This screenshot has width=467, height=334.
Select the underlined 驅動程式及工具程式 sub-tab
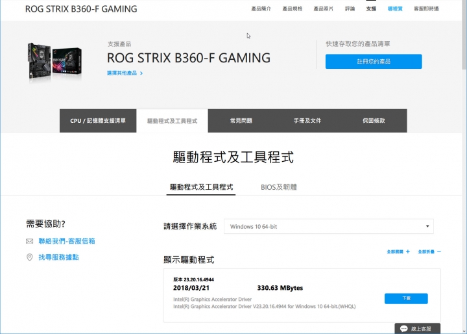pos(201,187)
